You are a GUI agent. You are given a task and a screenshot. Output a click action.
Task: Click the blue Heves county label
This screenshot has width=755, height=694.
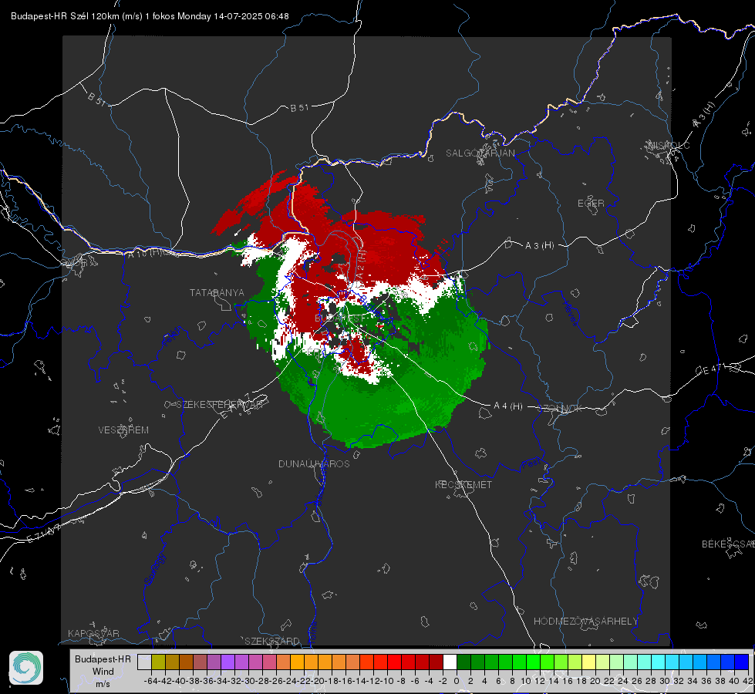(x=570, y=313)
